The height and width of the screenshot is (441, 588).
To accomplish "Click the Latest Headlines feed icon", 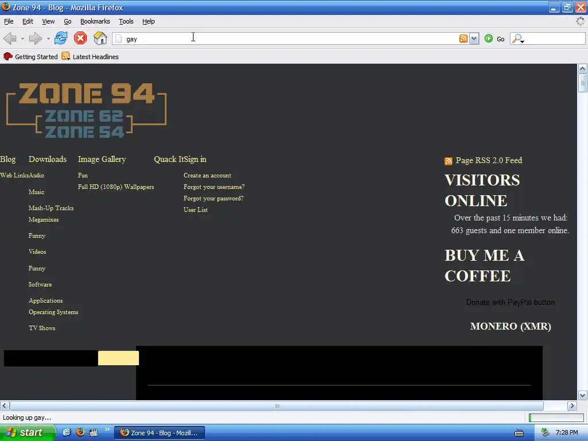I will point(65,56).
